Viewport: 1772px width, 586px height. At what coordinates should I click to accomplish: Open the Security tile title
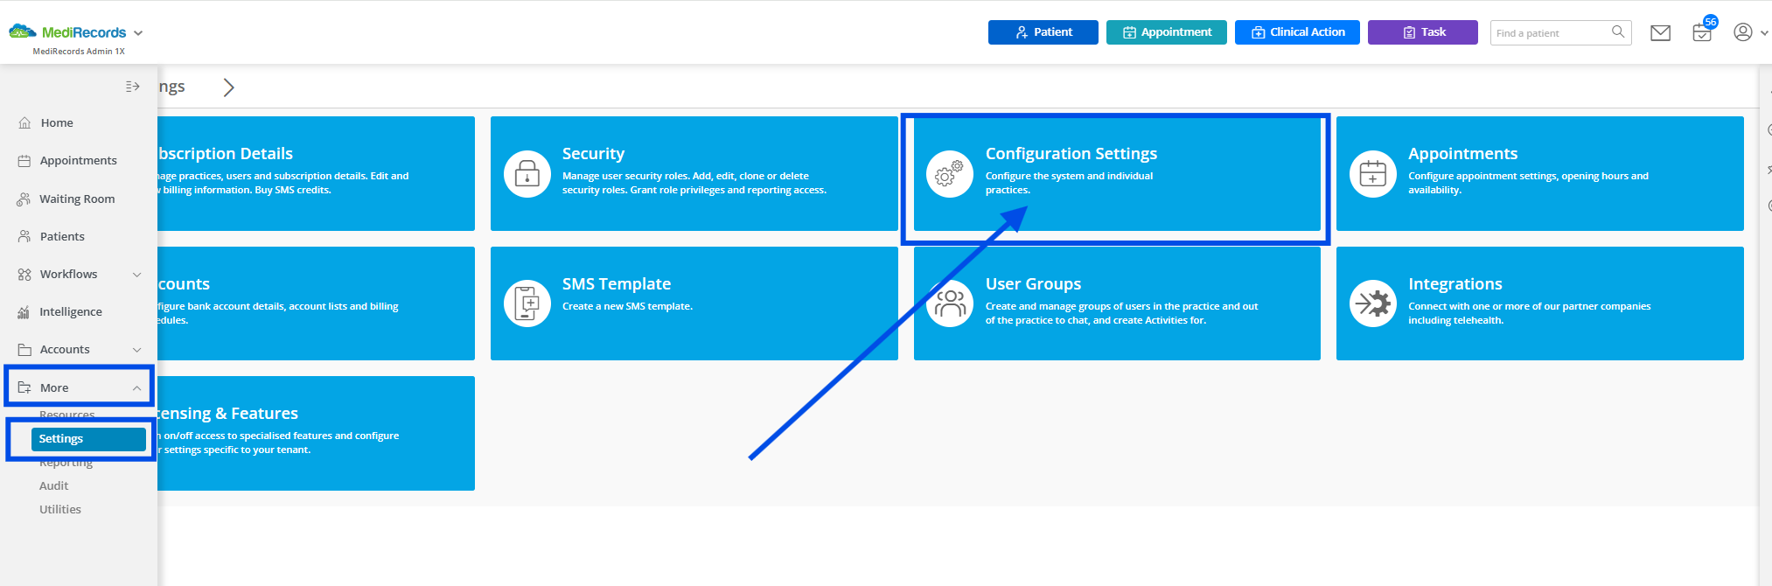(x=593, y=154)
